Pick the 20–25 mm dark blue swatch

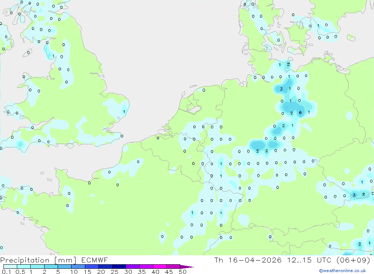105,267
